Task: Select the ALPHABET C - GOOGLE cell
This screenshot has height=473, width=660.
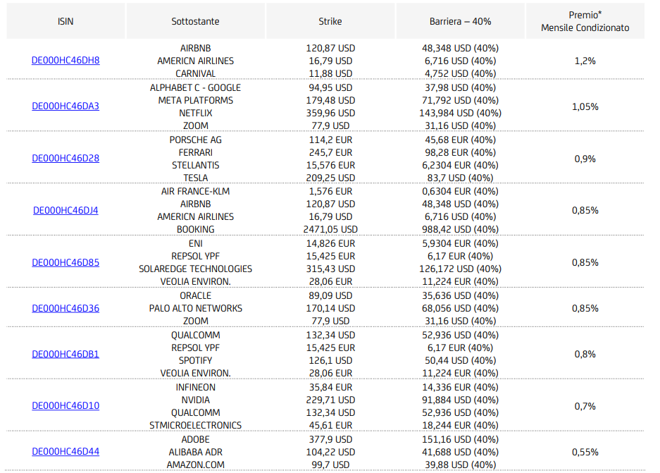Action: 195,87
